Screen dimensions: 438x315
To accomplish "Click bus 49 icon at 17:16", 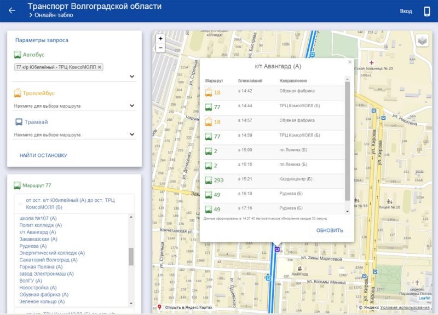I will pyautogui.click(x=209, y=209).
